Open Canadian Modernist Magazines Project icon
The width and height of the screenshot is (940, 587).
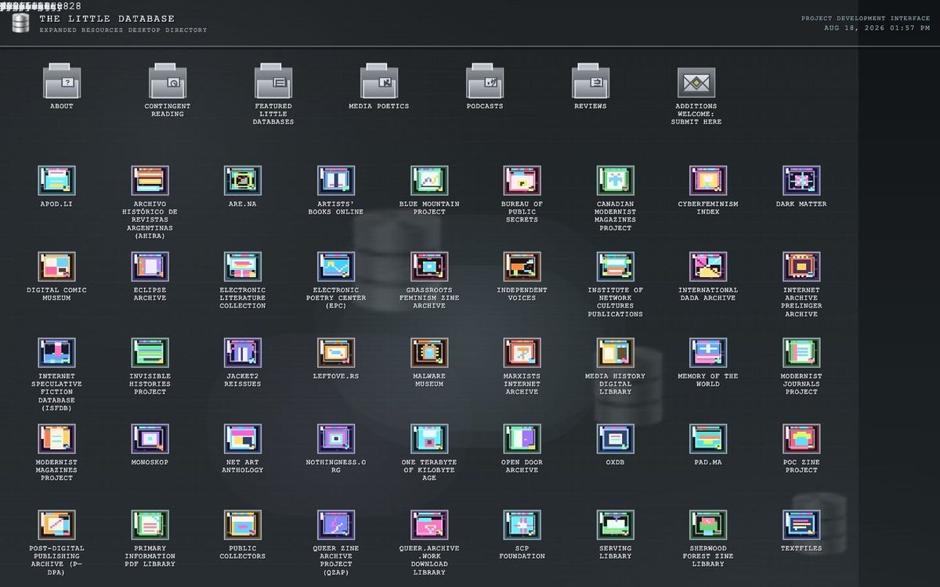click(616, 180)
